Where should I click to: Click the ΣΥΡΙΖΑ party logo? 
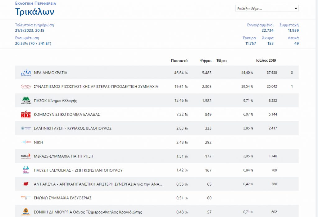(x=25, y=87)
